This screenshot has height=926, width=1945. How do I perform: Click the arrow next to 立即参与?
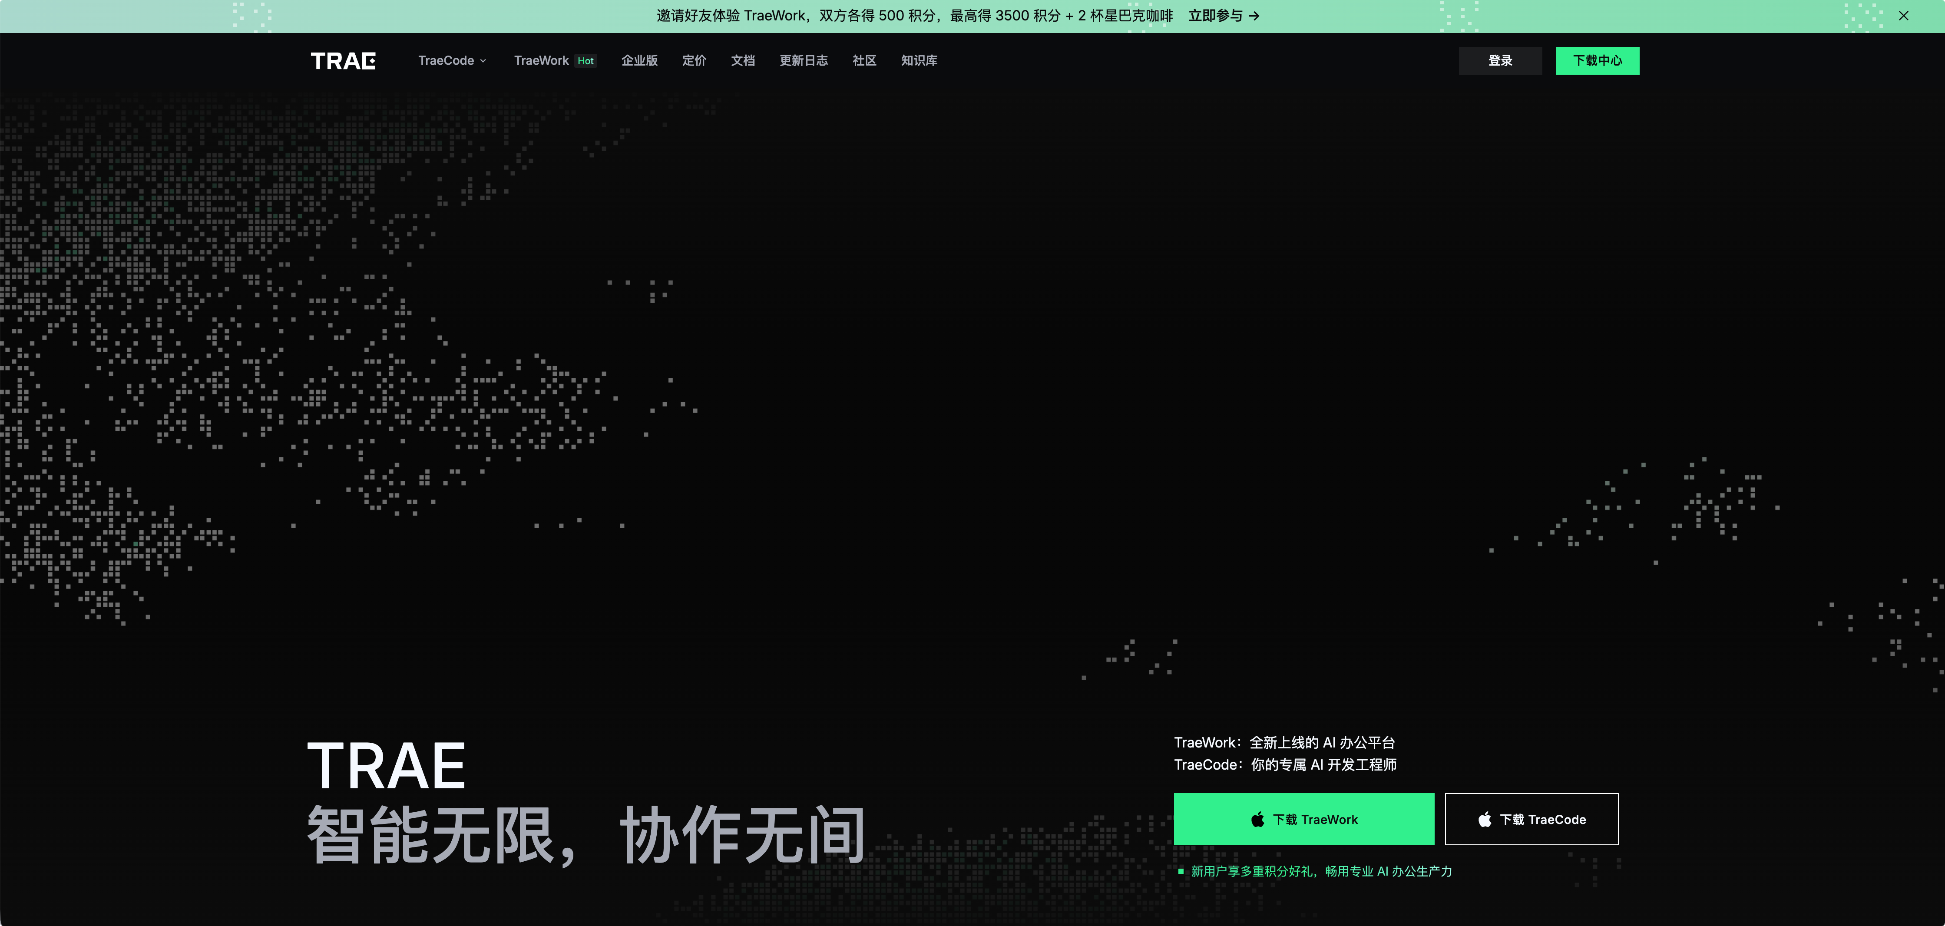tap(1254, 16)
